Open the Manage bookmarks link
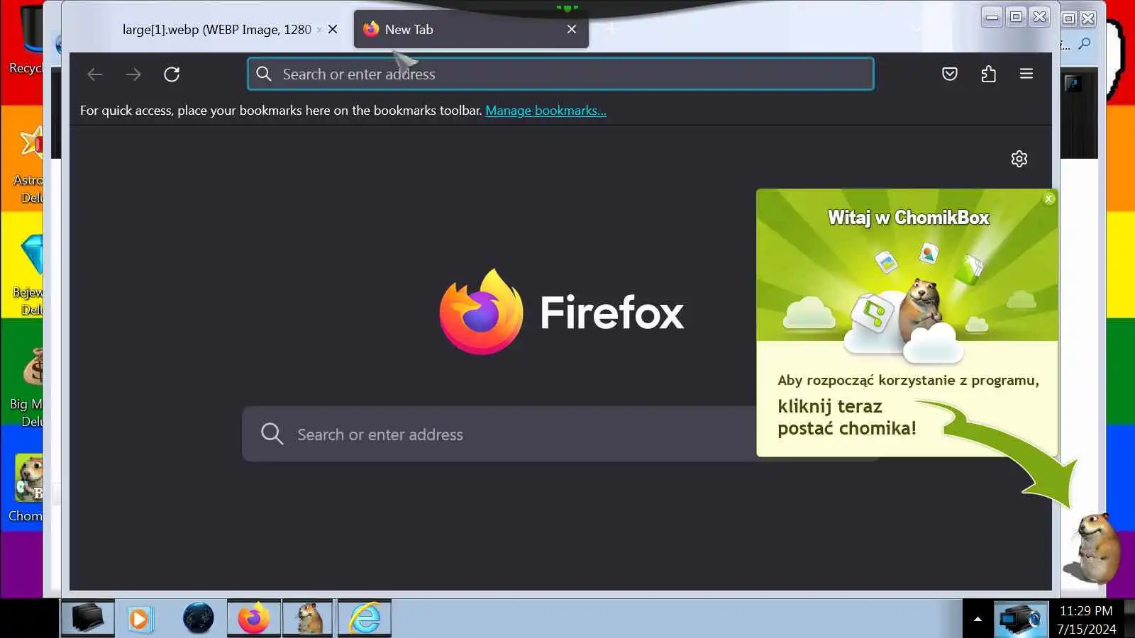Screen dimensions: 1135x638 (546, 111)
